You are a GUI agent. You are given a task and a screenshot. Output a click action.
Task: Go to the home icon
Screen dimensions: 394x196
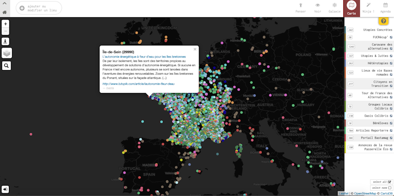[x=5, y=13]
